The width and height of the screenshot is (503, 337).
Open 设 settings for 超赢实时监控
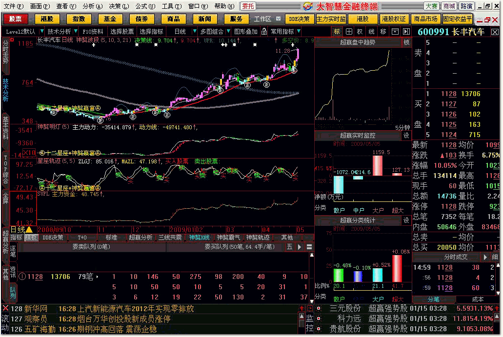tap(406, 136)
